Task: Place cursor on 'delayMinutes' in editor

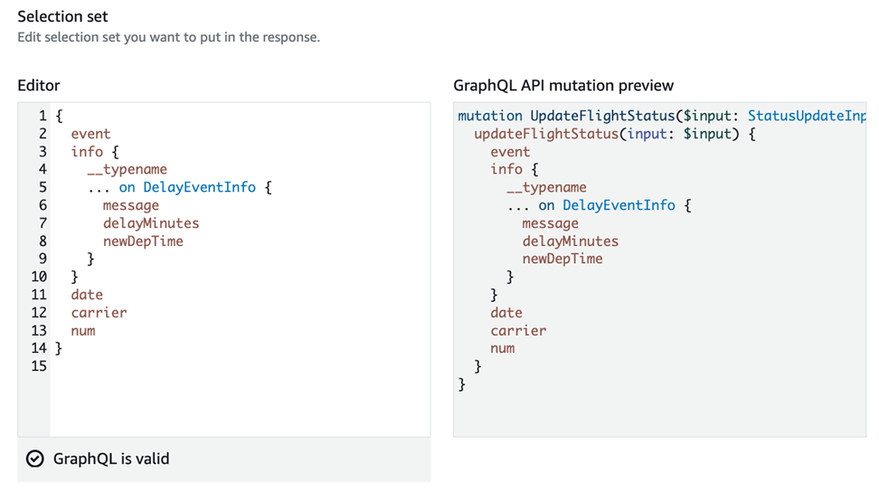Action: coord(150,223)
